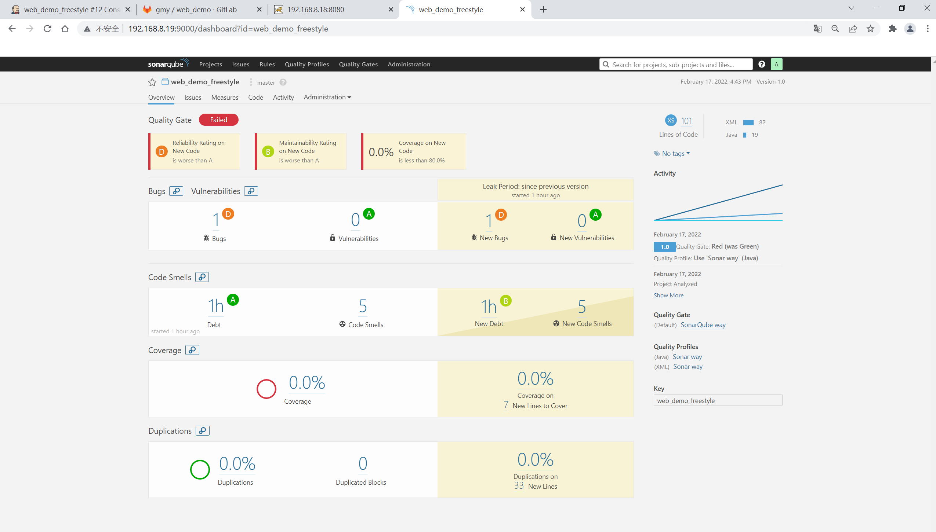Click the XS size rating badge

pos(671,120)
